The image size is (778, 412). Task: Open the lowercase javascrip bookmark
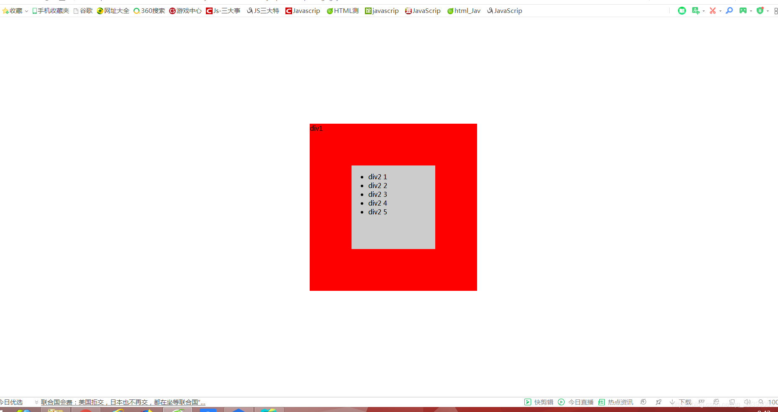click(382, 11)
